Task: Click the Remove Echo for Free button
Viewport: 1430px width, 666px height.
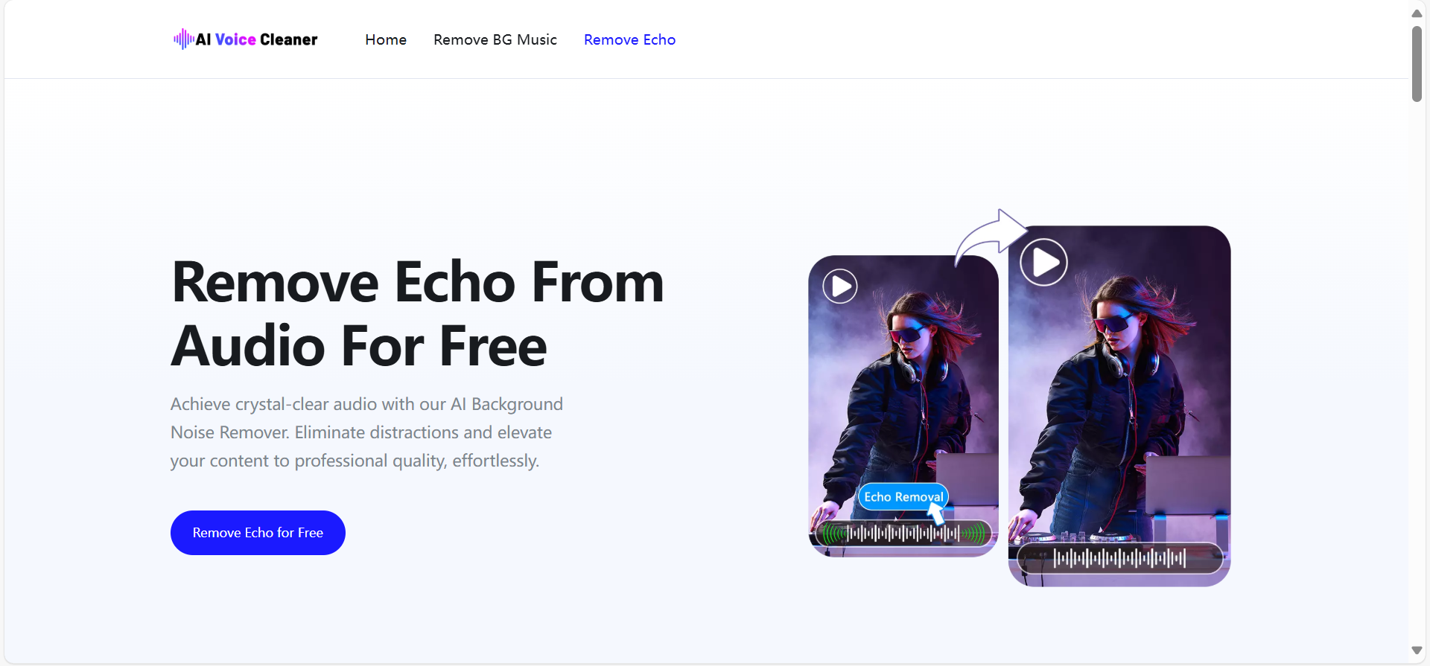Action: [258, 533]
